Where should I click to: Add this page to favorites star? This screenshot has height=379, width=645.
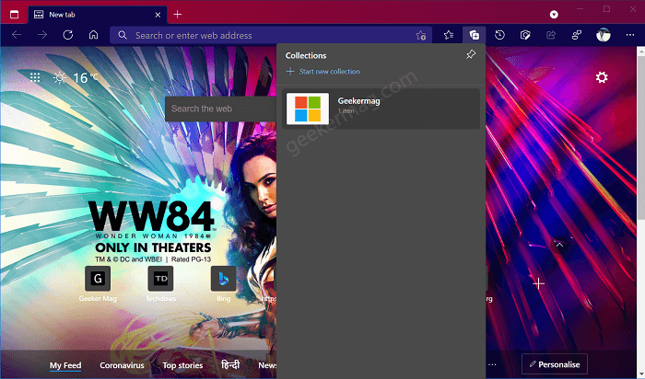[420, 36]
